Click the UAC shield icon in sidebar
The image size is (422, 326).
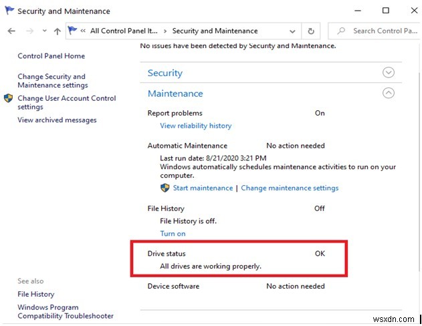pyautogui.click(x=8, y=98)
